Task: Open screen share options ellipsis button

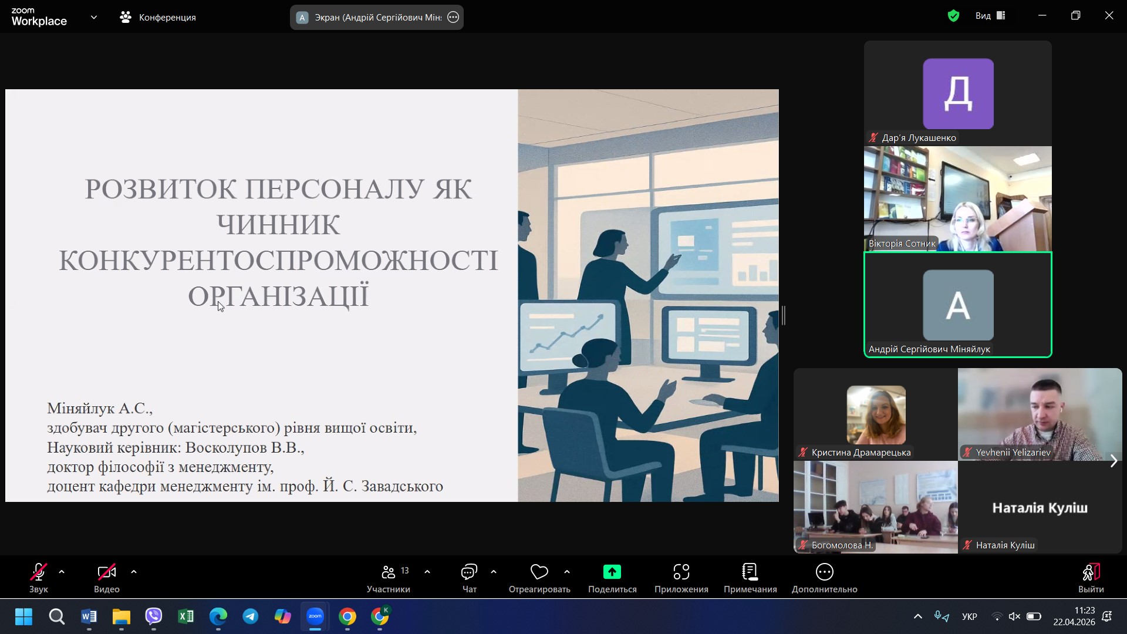Action: (453, 17)
